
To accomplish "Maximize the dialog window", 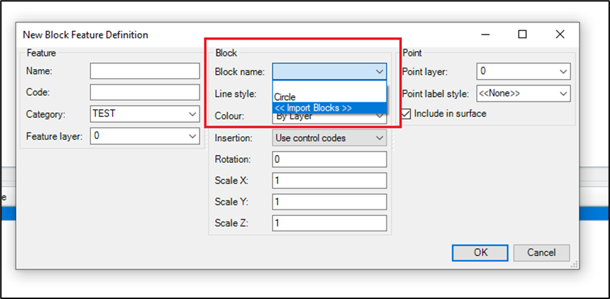I will coord(523,35).
